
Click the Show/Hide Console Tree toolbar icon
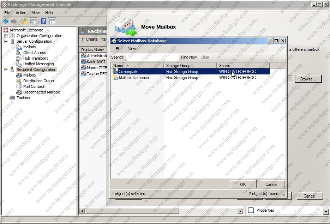coord(33,21)
